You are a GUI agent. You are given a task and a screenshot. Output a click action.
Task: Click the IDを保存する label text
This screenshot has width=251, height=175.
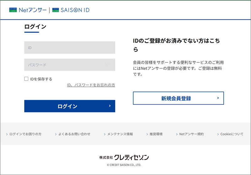coord(41,79)
